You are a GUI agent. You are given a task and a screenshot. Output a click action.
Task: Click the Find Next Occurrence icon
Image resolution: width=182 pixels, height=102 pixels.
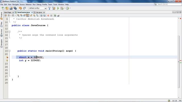click(24, 15)
